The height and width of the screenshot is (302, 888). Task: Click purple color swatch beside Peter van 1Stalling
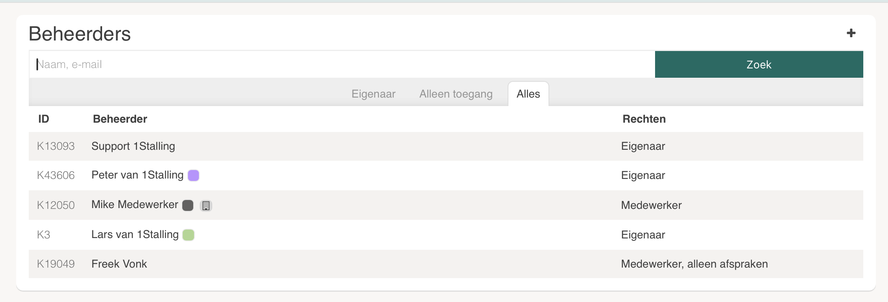point(194,175)
